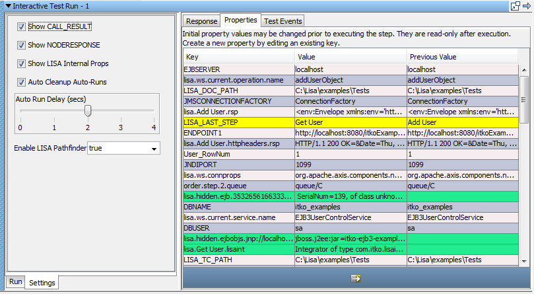Click the Add User previous value cell
This screenshot has width=534, height=294.
tap(463, 122)
